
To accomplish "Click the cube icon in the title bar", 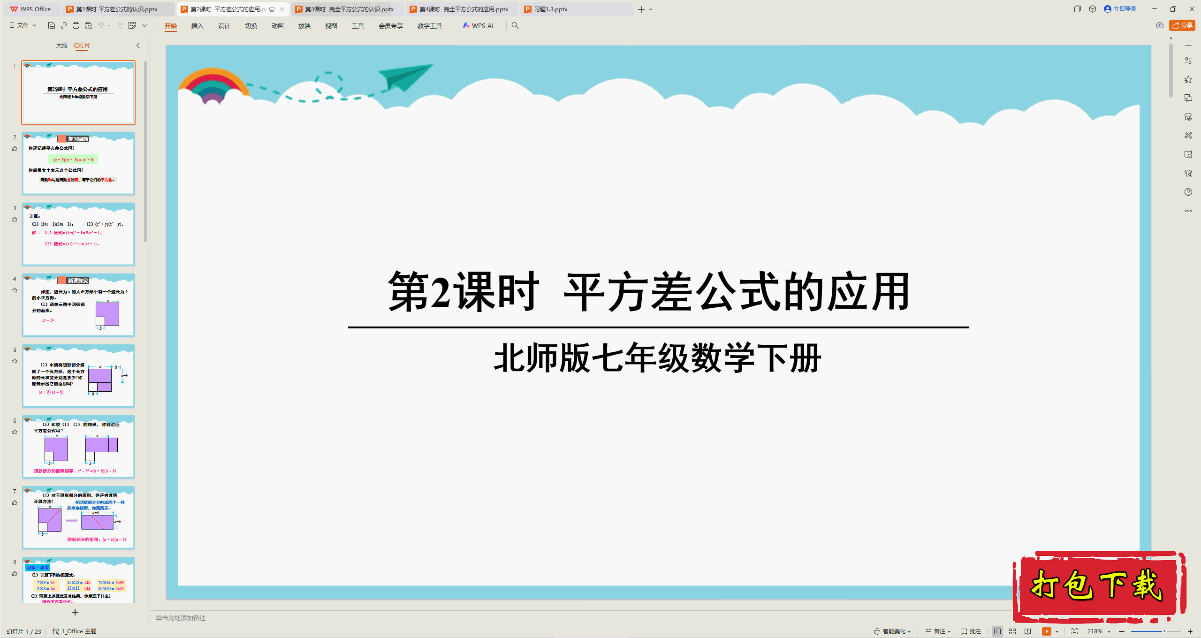I will click(x=1093, y=9).
